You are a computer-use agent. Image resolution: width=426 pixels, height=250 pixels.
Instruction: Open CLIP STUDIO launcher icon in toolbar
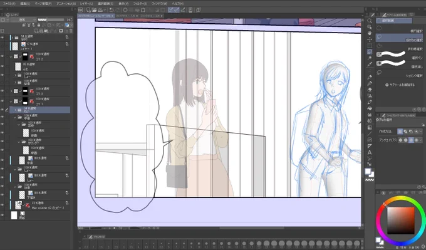click(x=80, y=10)
